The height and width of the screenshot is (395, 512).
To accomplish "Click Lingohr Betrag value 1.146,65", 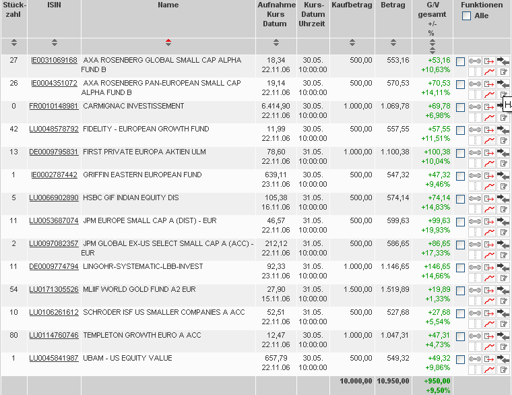I will click(x=395, y=266).
